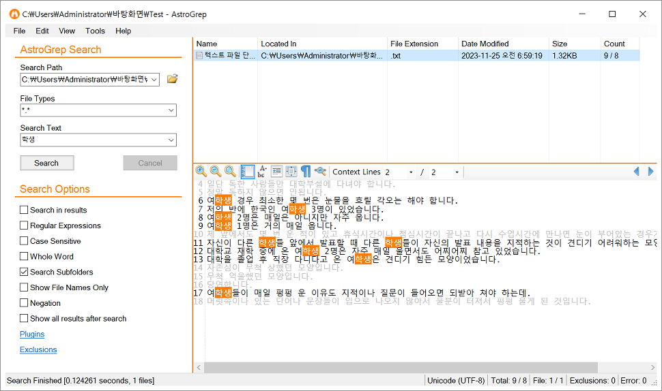Open the File menu
This screenshot has height=391, width=662.
[19, 31]
